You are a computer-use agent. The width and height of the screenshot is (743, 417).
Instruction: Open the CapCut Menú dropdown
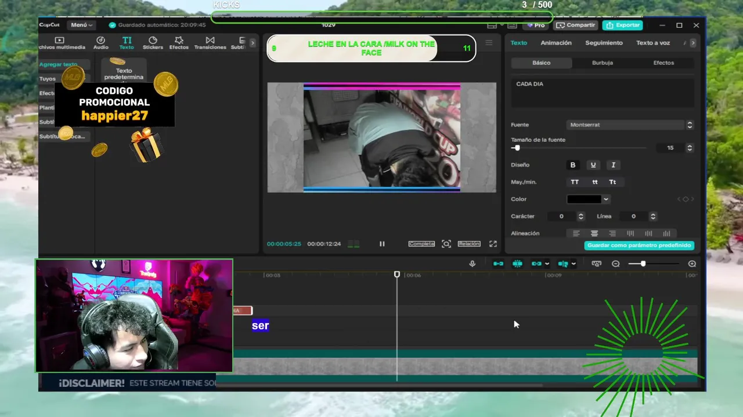[81, 25]
